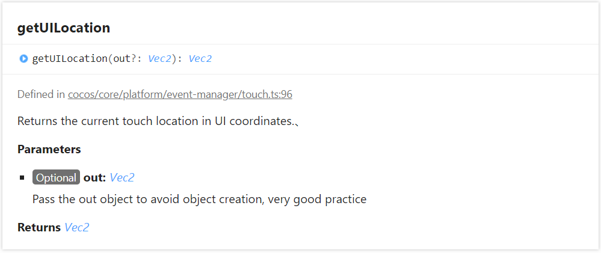The height and width of the screenshot is (253, 601).
Task: Click the square bullet before Optional
Action: coord(22,178)
